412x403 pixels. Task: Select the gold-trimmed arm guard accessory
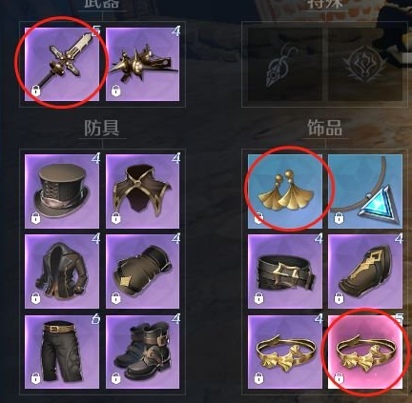point(365,272)
